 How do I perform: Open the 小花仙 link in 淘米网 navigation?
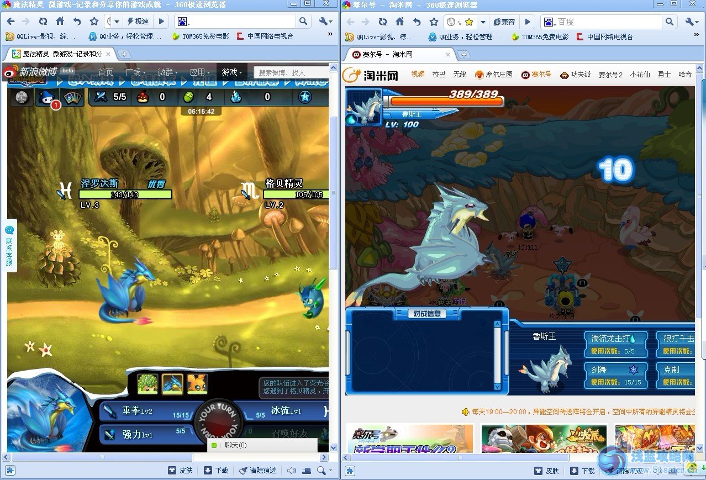[640, 75]
